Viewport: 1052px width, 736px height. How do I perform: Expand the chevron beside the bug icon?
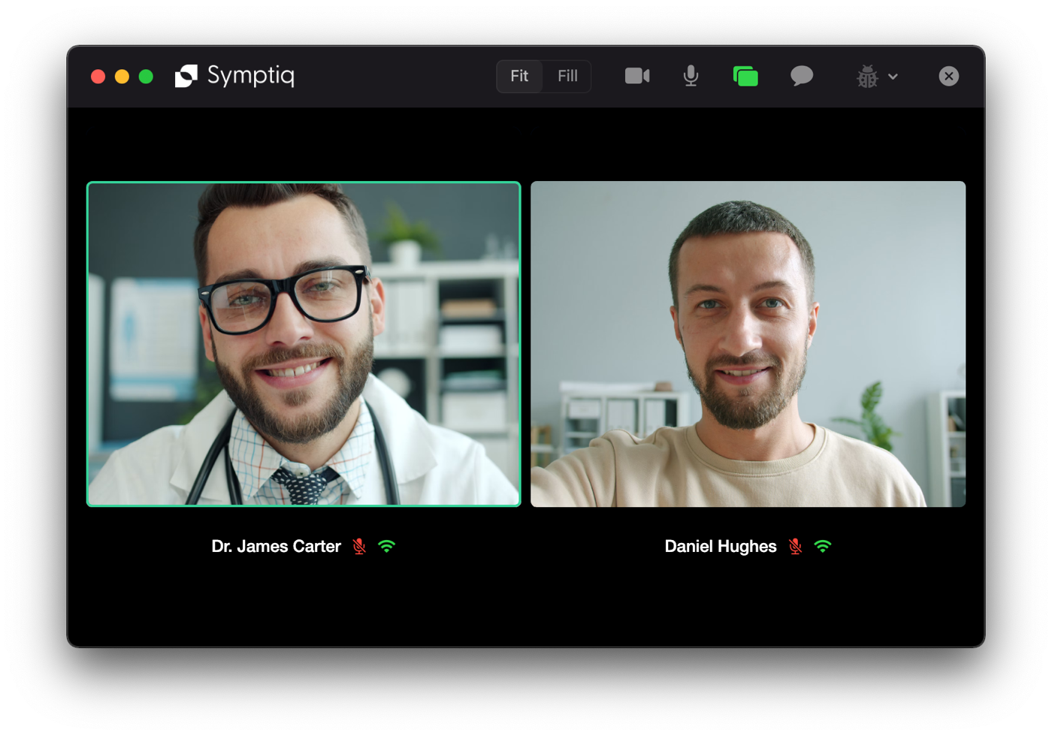tap(893, 77)
